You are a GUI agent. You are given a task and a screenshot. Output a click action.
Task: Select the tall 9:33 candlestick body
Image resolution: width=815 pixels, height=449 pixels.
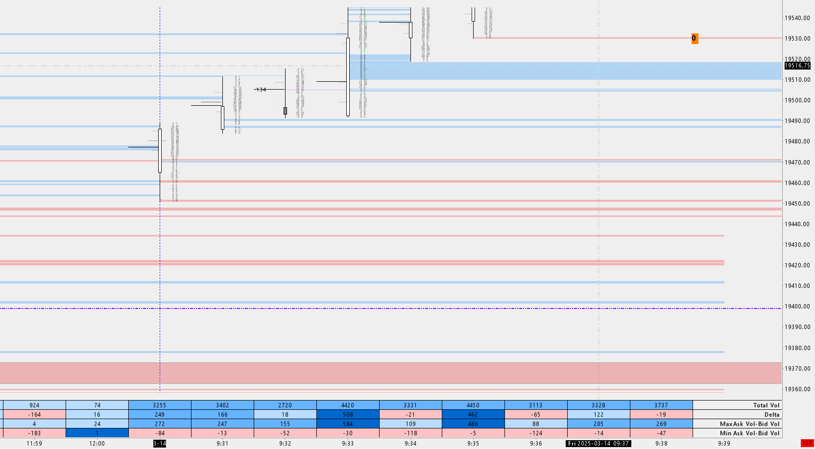click(x=348, y=76)
